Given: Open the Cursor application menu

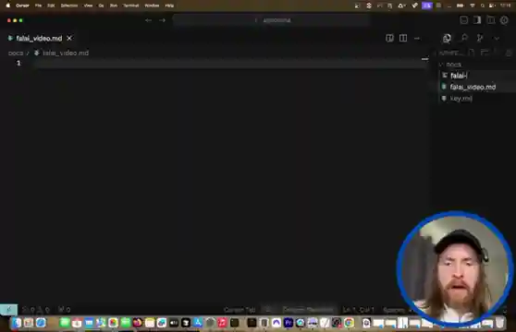Looking at the screenshot, I should [x=22, y=6].
